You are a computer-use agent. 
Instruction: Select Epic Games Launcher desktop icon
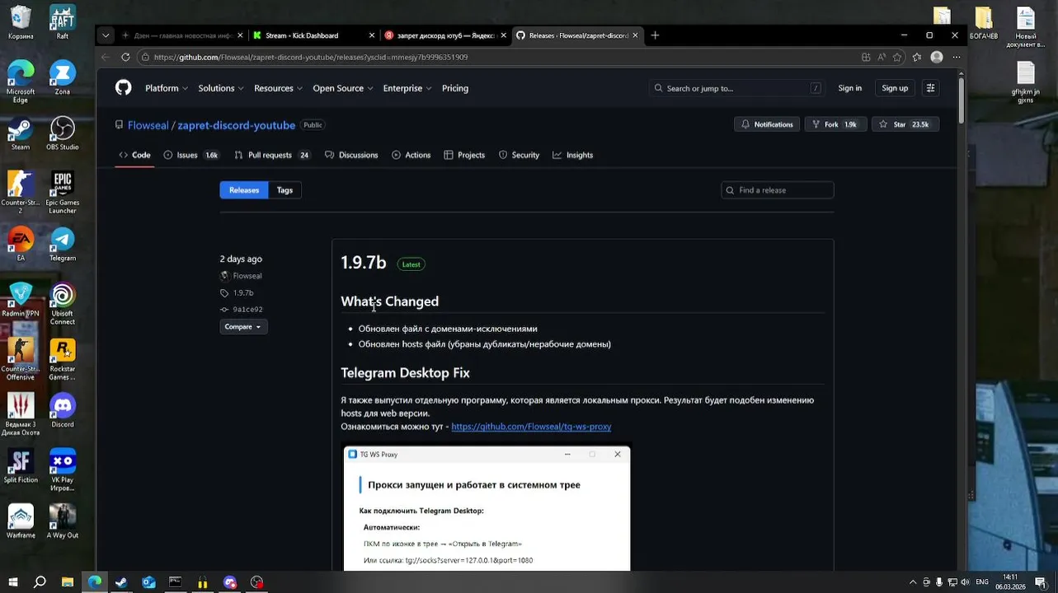63,193
